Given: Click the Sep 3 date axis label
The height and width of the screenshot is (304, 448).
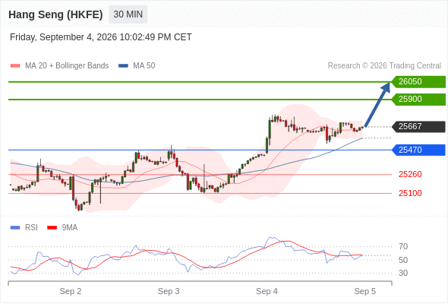Looking at the screenshot, I should (x=169, y=291).
